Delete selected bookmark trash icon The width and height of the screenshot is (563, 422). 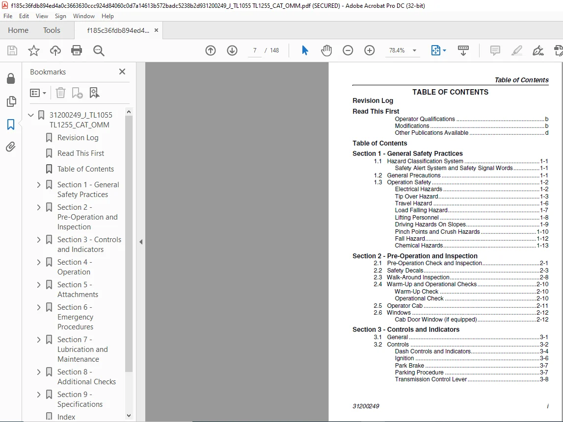(60, 93)
